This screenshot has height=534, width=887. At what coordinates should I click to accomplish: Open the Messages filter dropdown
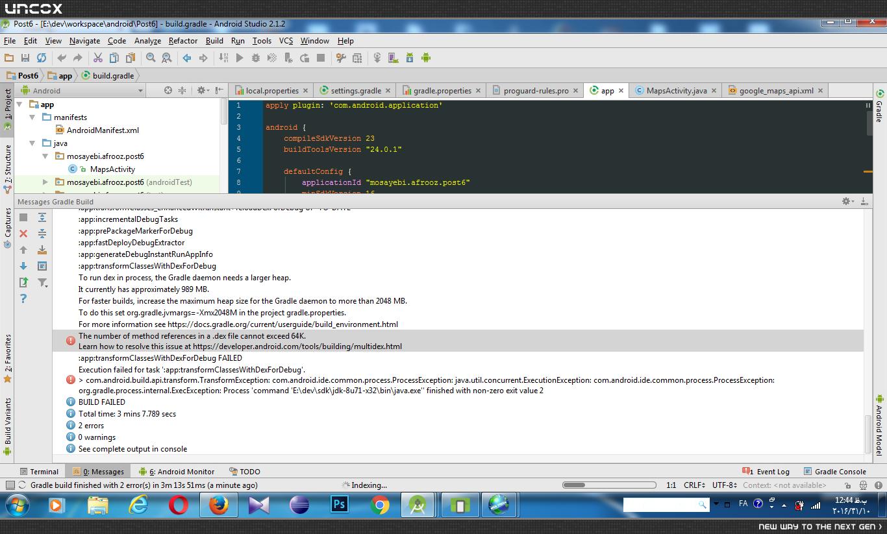pyautogui.click(x=42, y=282)
